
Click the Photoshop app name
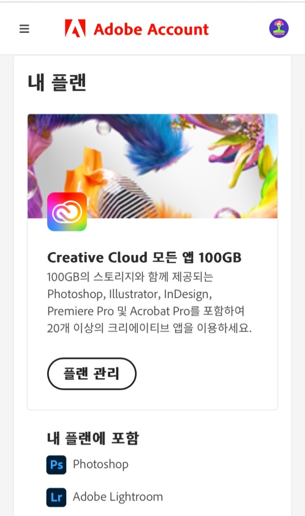(x=101, y=464)
